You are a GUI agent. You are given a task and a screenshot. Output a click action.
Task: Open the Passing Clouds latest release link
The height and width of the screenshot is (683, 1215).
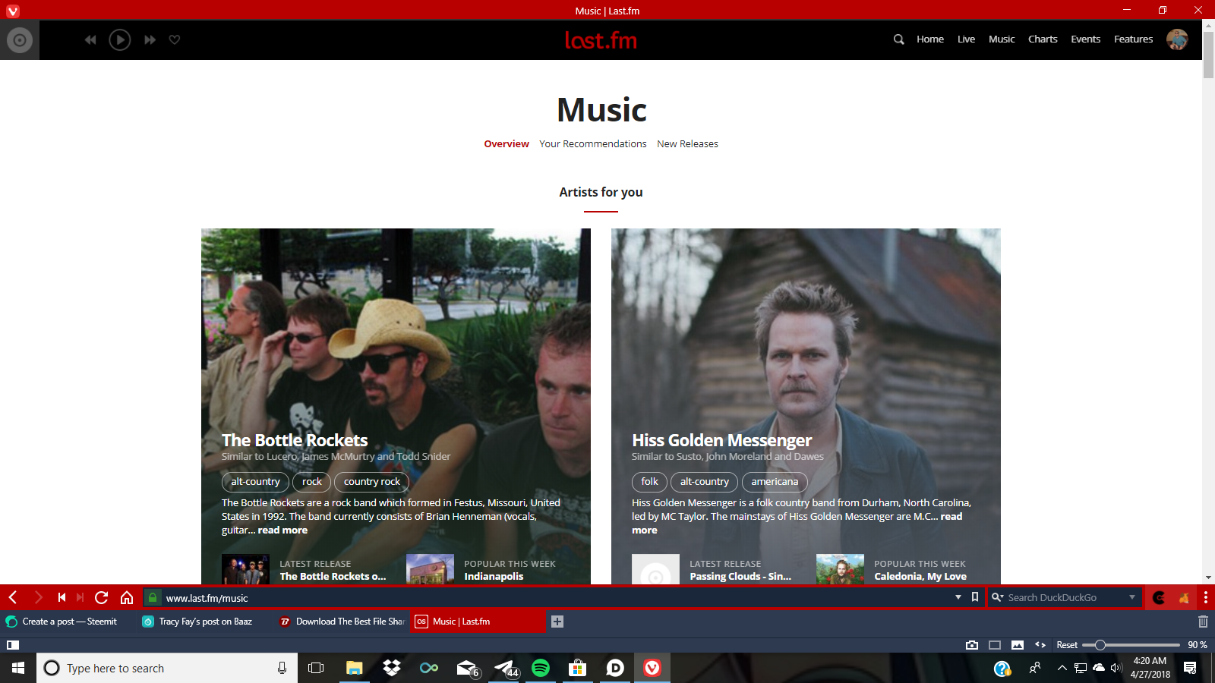[x=740, y=577]
